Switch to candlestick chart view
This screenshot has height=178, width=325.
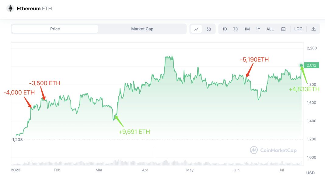click(208, 29)
